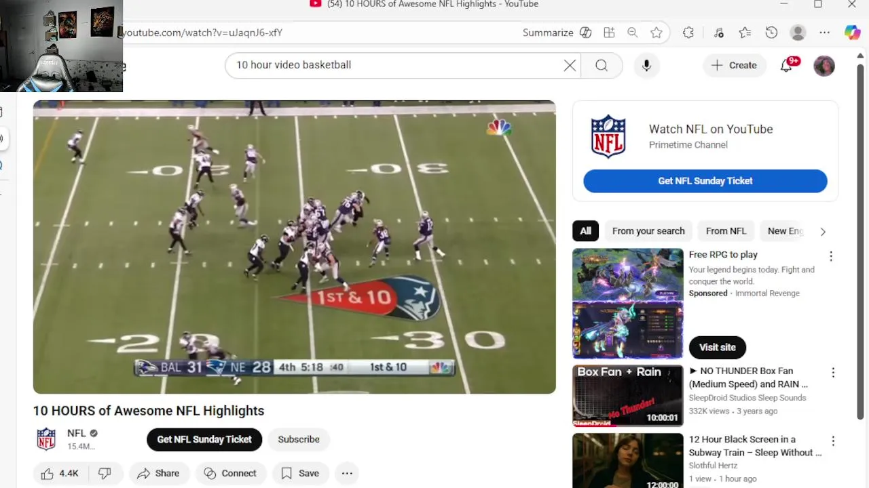Select From your search chip
The image size is (869, 488).
coord(648,231)
